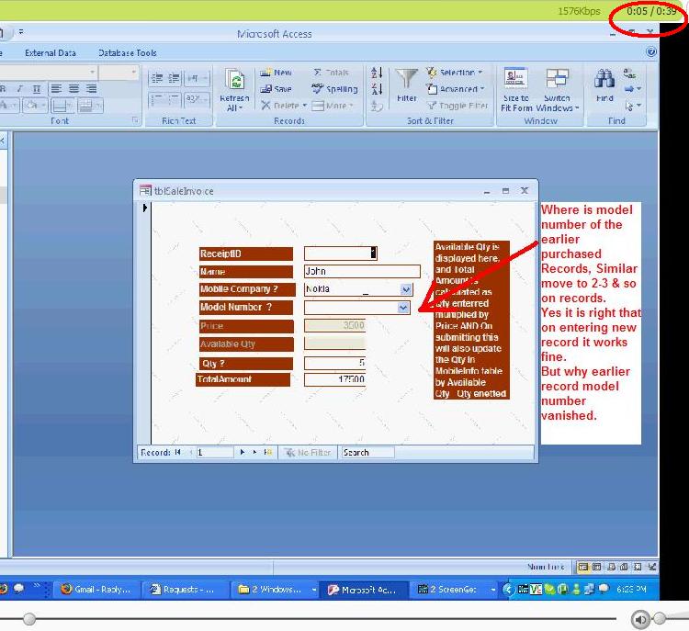This screenshot has height=631, width=689.
Task: Increase list indent in Rich Text
Action: coord(174,78)
